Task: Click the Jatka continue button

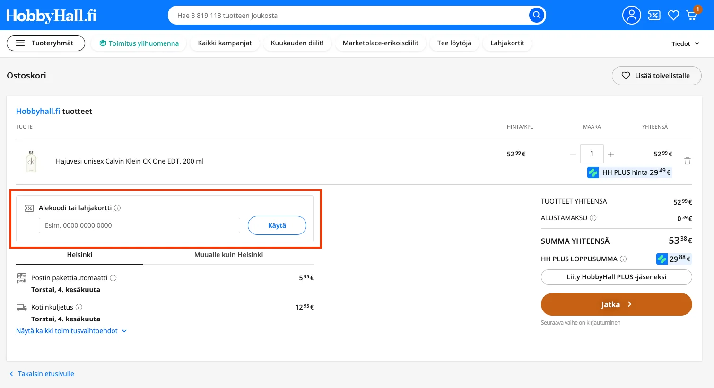Action: click(x=616, y=304)
